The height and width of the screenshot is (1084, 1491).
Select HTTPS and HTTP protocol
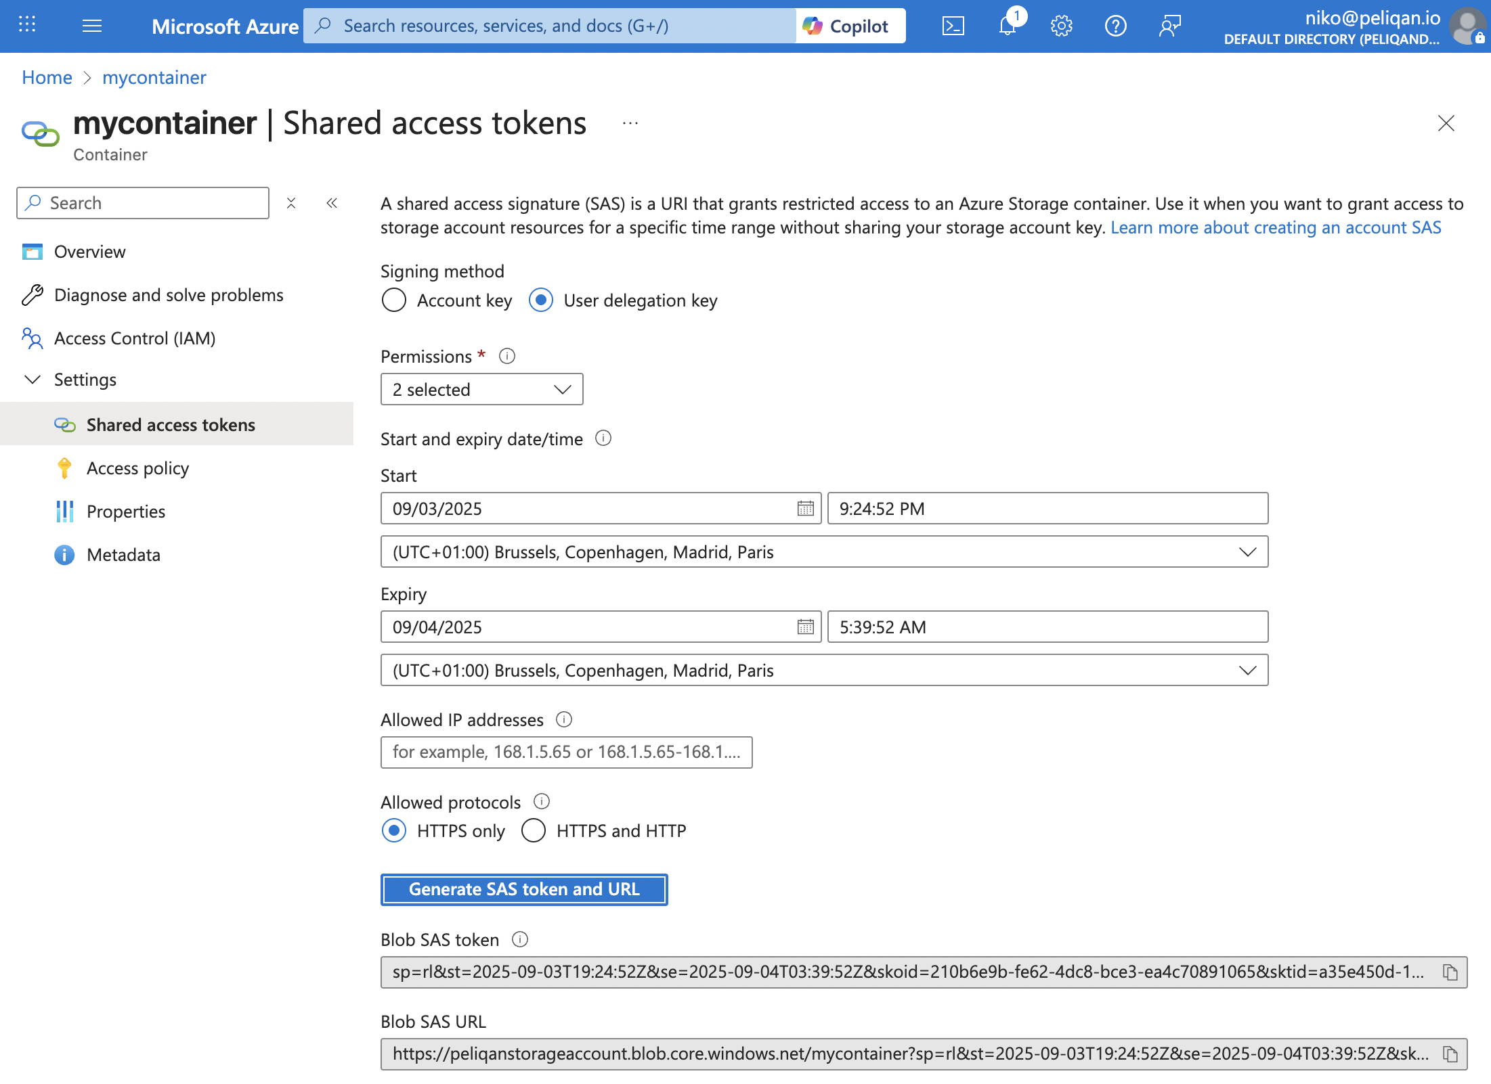point(534,830)
